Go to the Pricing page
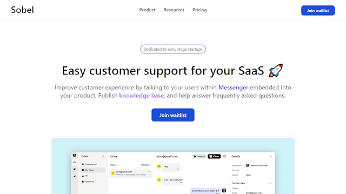Screen dimensions: 346x194 tap(199, 10)
